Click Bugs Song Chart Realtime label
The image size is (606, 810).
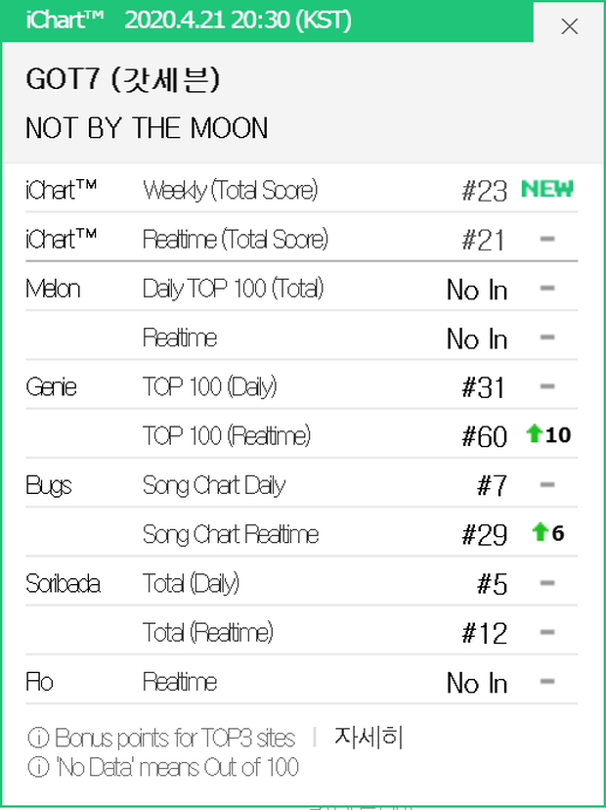pos(231,534)
